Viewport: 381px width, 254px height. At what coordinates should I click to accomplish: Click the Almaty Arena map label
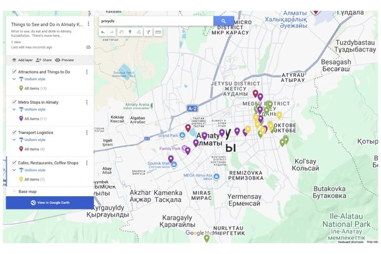pos(137,105)
